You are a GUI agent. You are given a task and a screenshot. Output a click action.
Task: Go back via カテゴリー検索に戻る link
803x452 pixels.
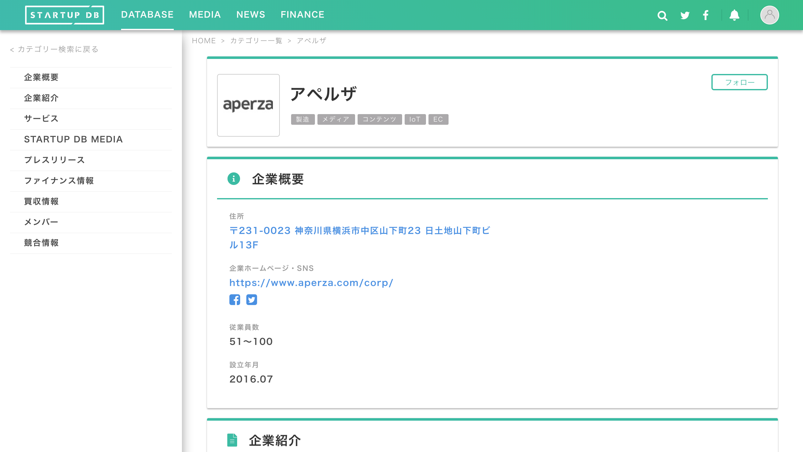pyautogui.click(x=55, y=50)
